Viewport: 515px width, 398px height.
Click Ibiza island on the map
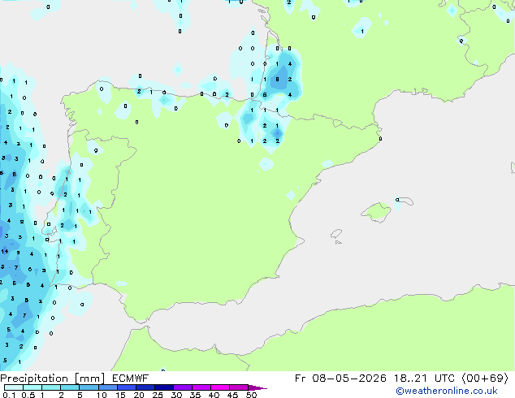pyautogui.click(x=336, y=235)
